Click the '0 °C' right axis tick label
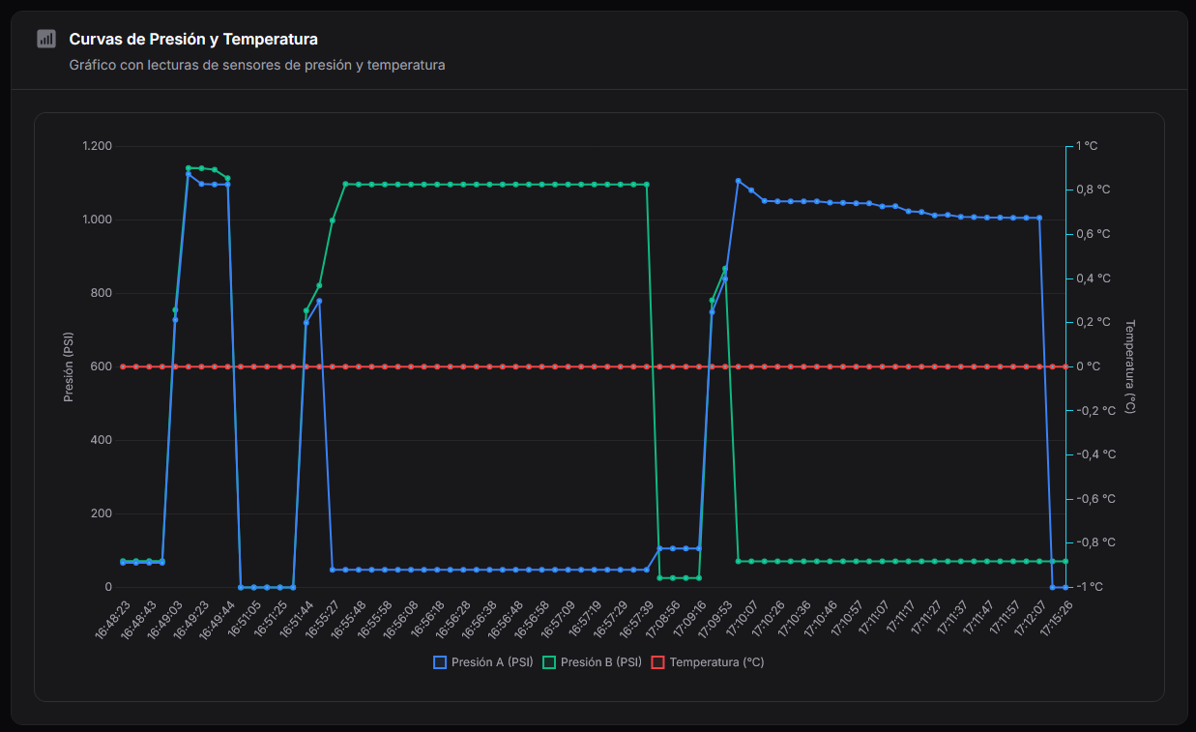The width and height of the screenshot is (1196, 732). point(1087,366)
